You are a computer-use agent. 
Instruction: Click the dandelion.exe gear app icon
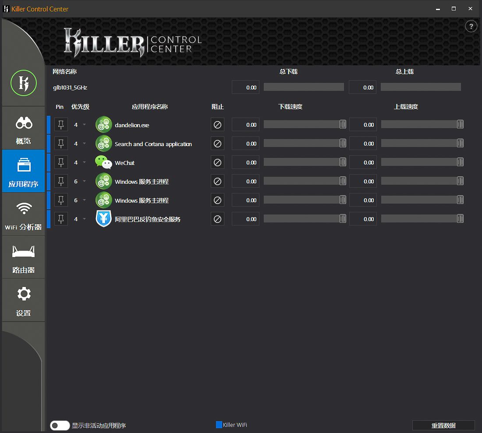103,125
